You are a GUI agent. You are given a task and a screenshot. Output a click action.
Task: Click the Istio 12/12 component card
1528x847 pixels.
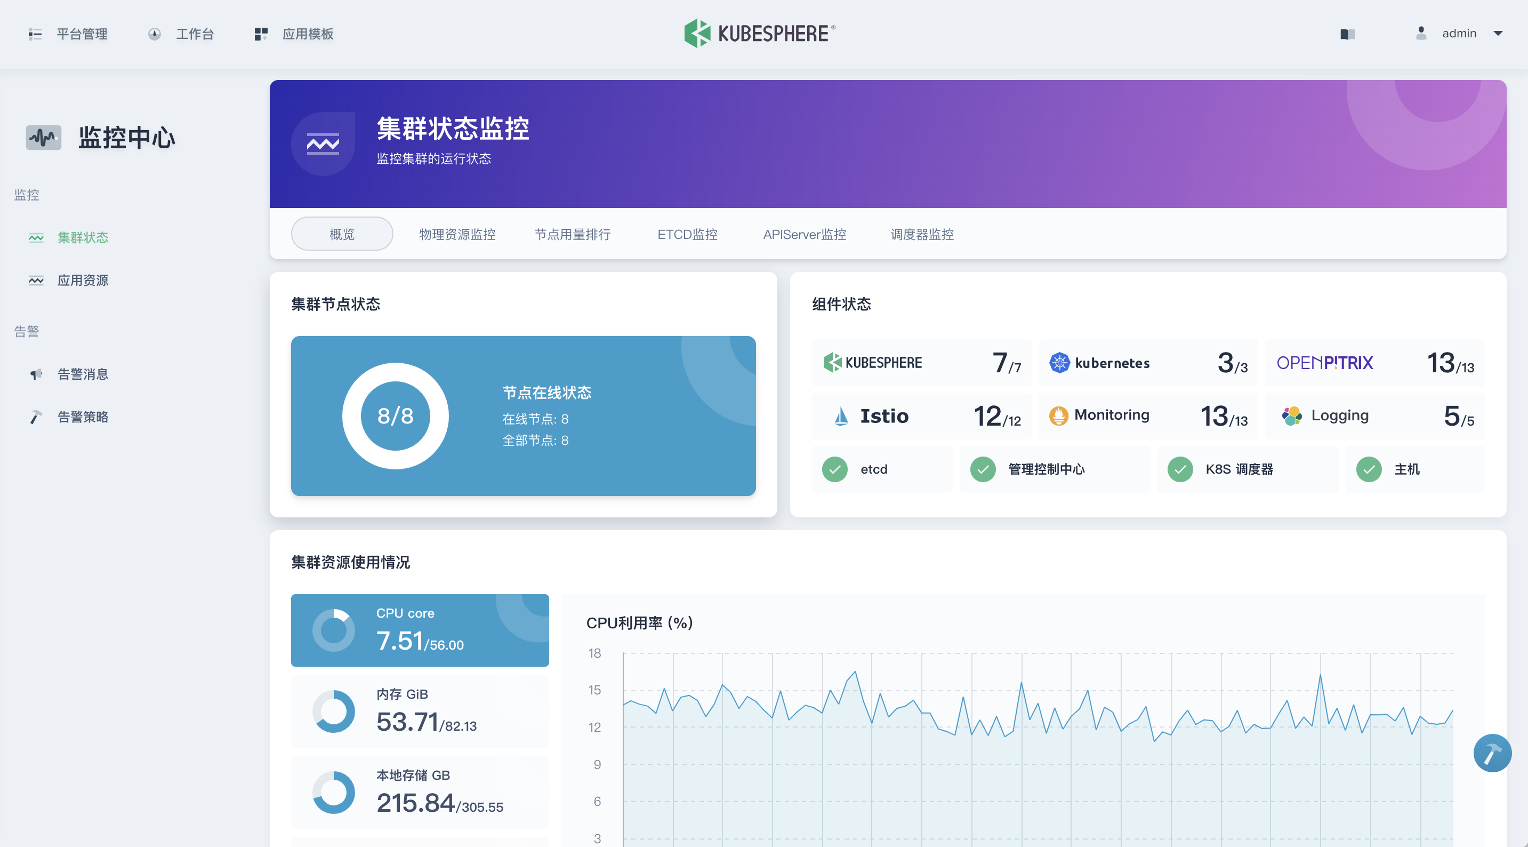[x=921, y=416]
